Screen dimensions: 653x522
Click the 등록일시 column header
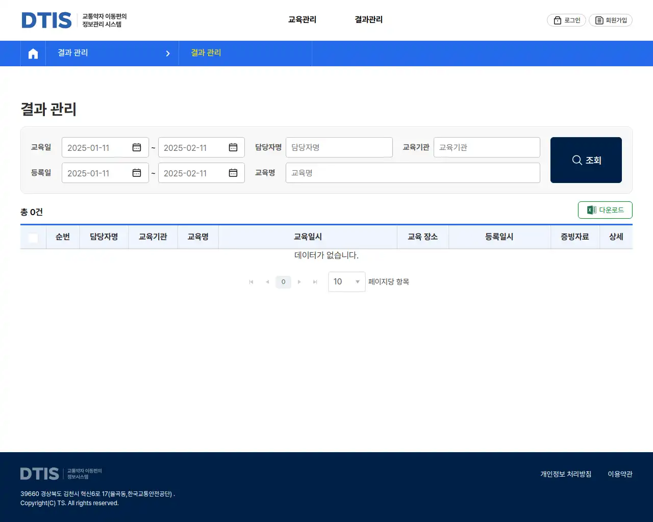(x=499, y=237)
